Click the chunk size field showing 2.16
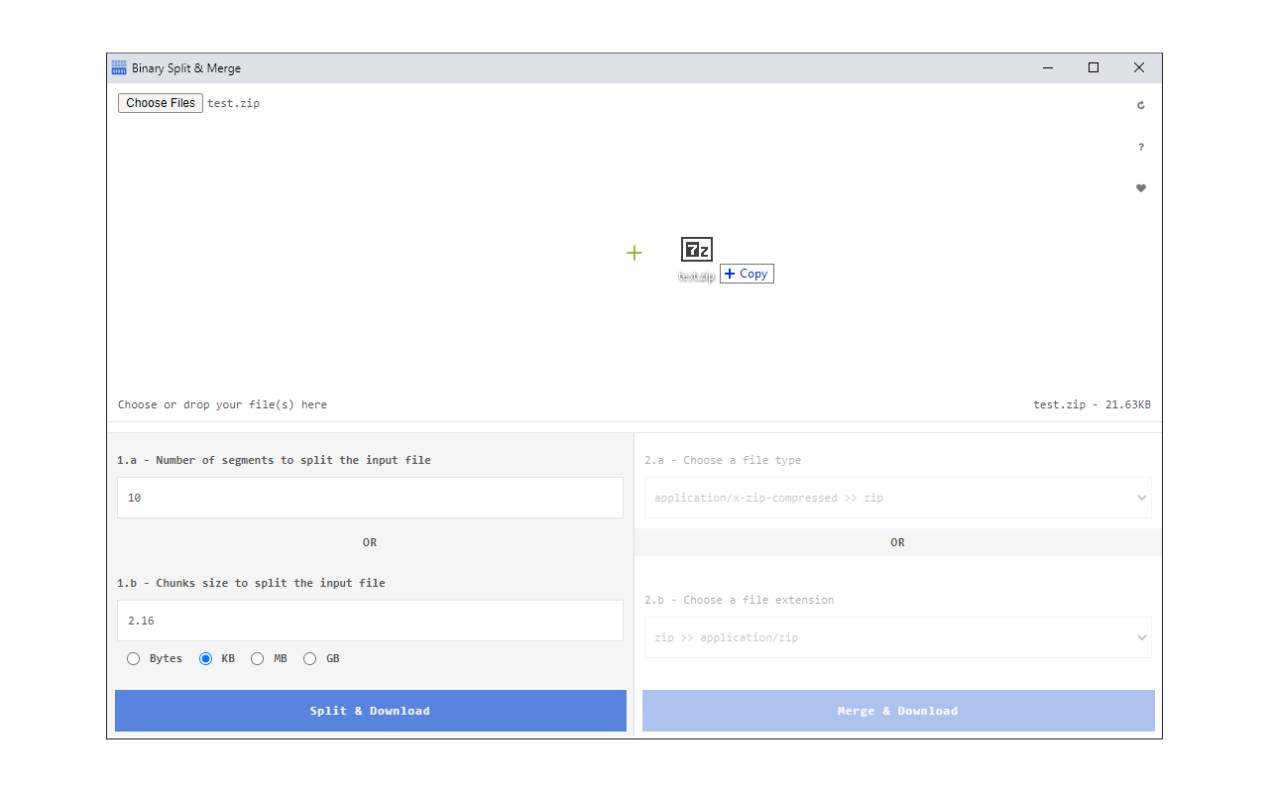The height and width of the screenshot is (793, 1269). pyautogui.click(x=370, y=621)
